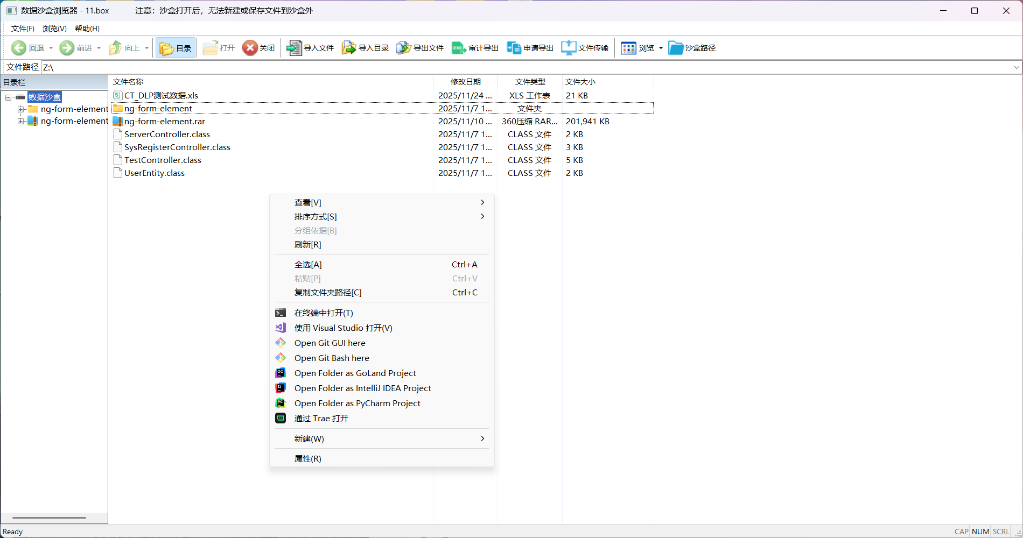Toggle the CAP lock indicator
Viewport: 1023px width, 538px height.
[x=961, y=532]
